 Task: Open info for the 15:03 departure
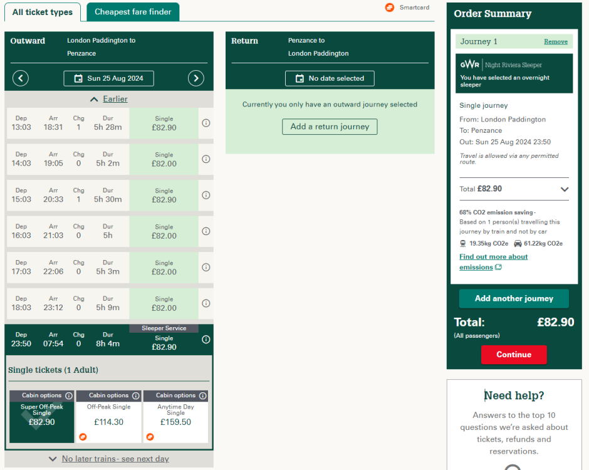click(x=206, y=195)
